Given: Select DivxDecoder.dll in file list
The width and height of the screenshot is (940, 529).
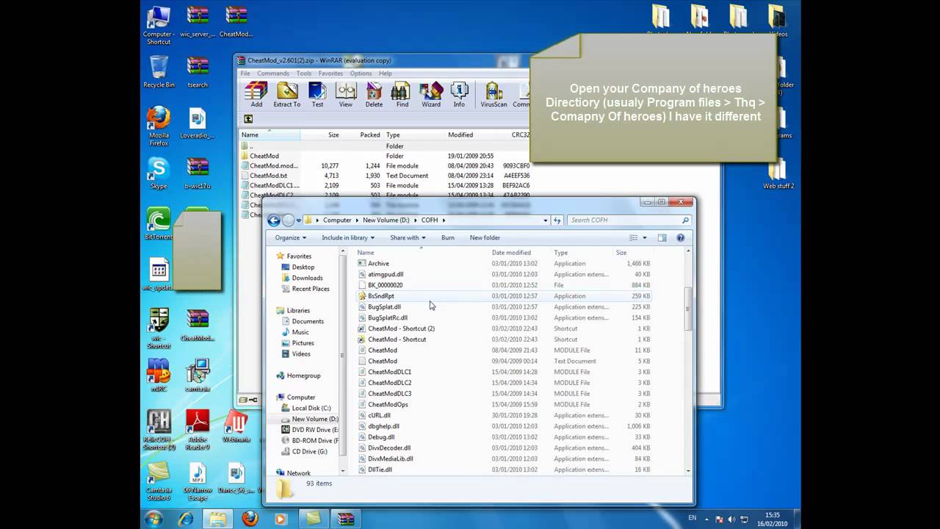Looking at the screenshot, I should [x=503, y=447].
